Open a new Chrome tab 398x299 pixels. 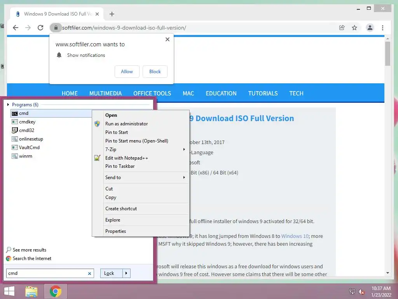tap(112, 14)
